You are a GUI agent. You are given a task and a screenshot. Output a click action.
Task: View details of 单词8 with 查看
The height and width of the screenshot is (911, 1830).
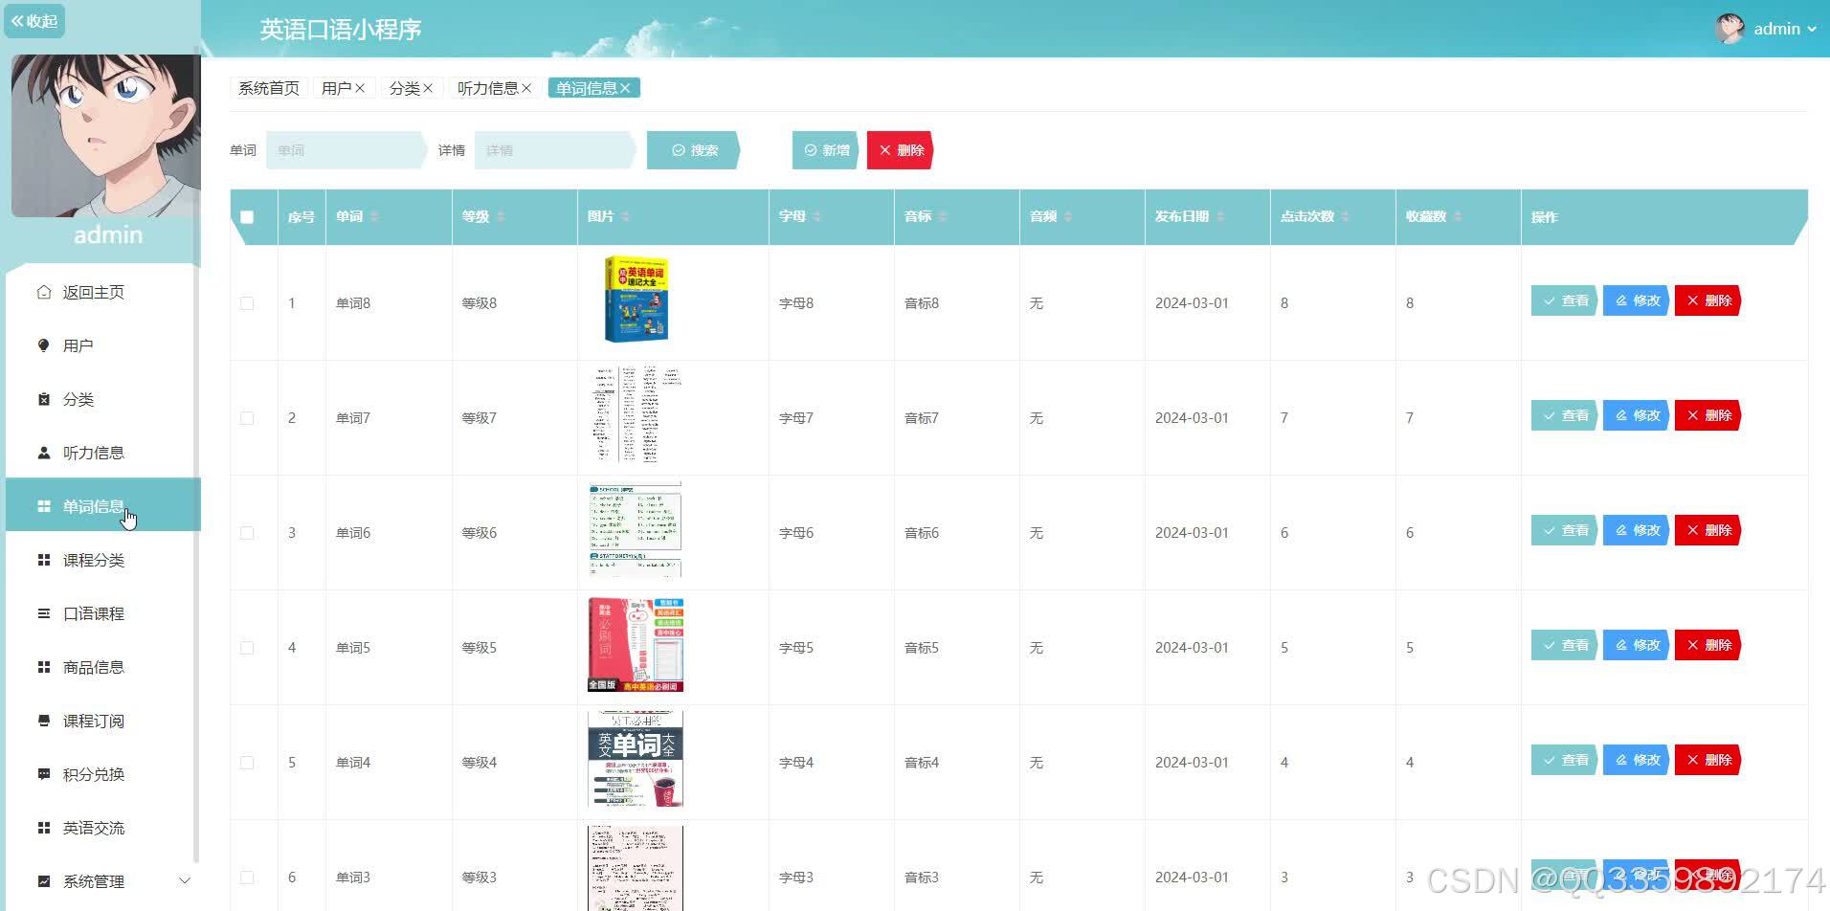[1565, 300]
